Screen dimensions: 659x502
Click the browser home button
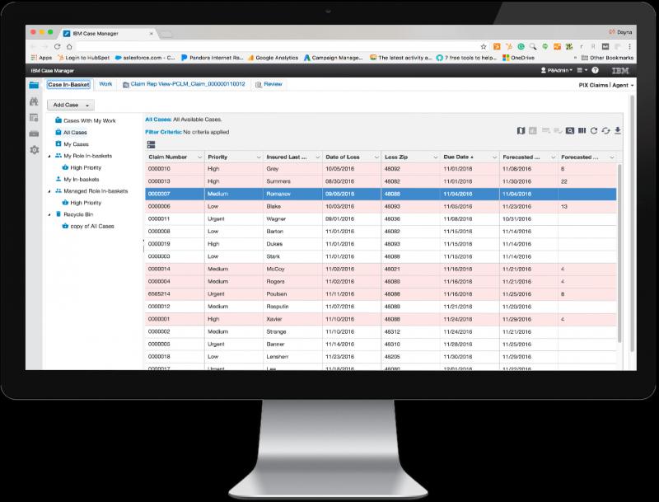pyautogui.click(x=69, y=47)
